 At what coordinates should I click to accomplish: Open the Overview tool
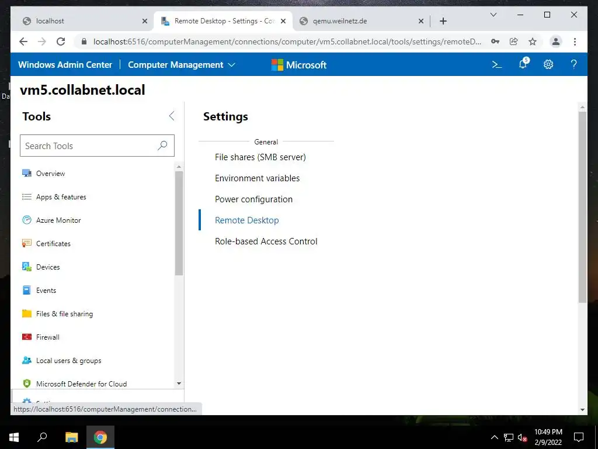tap(50, 173)
